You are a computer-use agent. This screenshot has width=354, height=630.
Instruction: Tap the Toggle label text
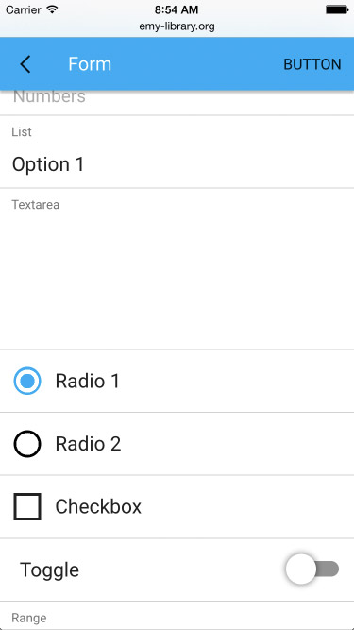point(49,570)
